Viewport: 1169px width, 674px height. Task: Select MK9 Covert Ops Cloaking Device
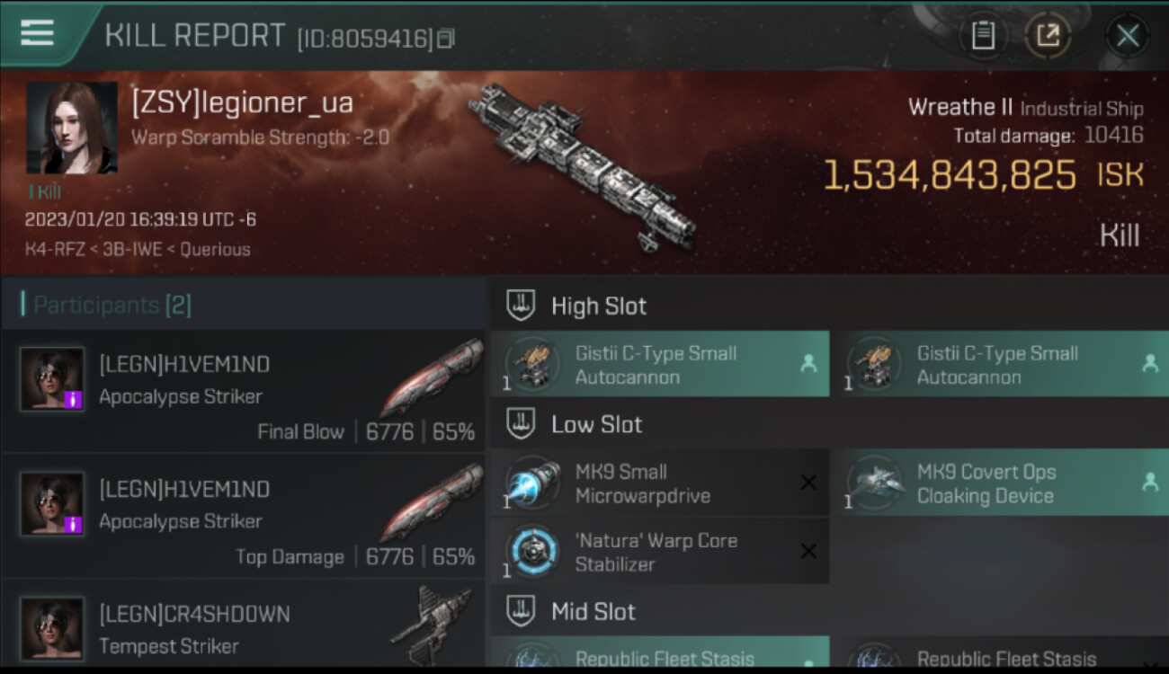coord(999,483)
